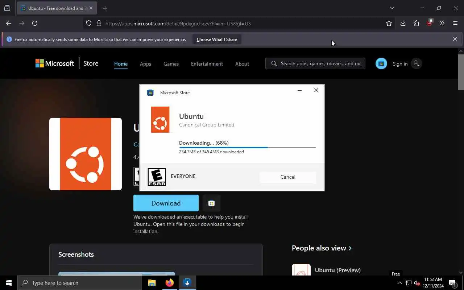464x290 pixels.
Task: Click the download progress bar
Action: click(x=247, y=148)
